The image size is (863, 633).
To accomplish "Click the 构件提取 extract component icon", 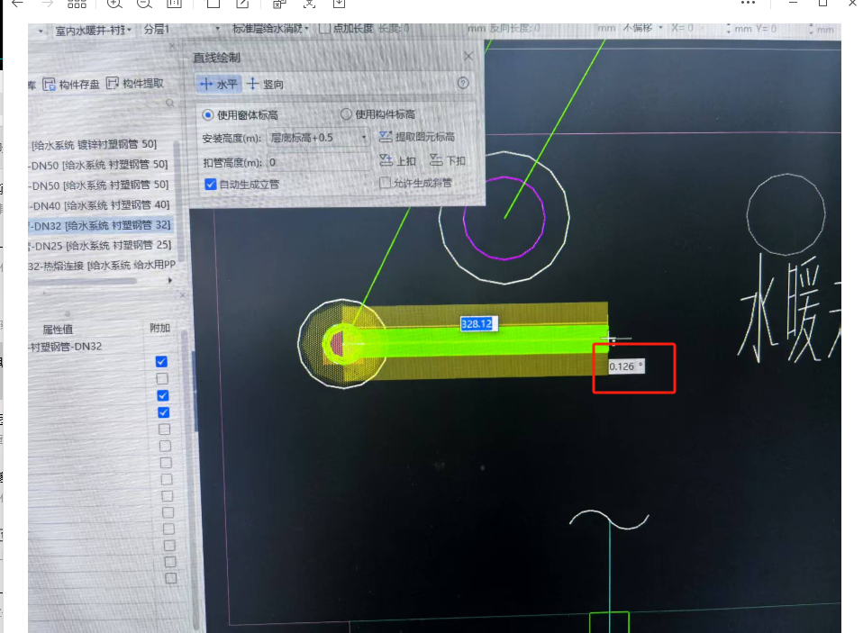I will pos(113,83).
